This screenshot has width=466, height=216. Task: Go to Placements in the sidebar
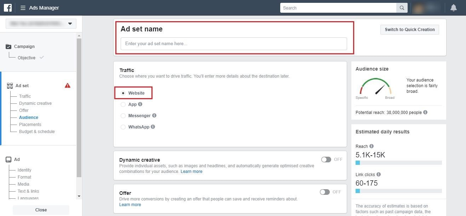pos(30,124)
